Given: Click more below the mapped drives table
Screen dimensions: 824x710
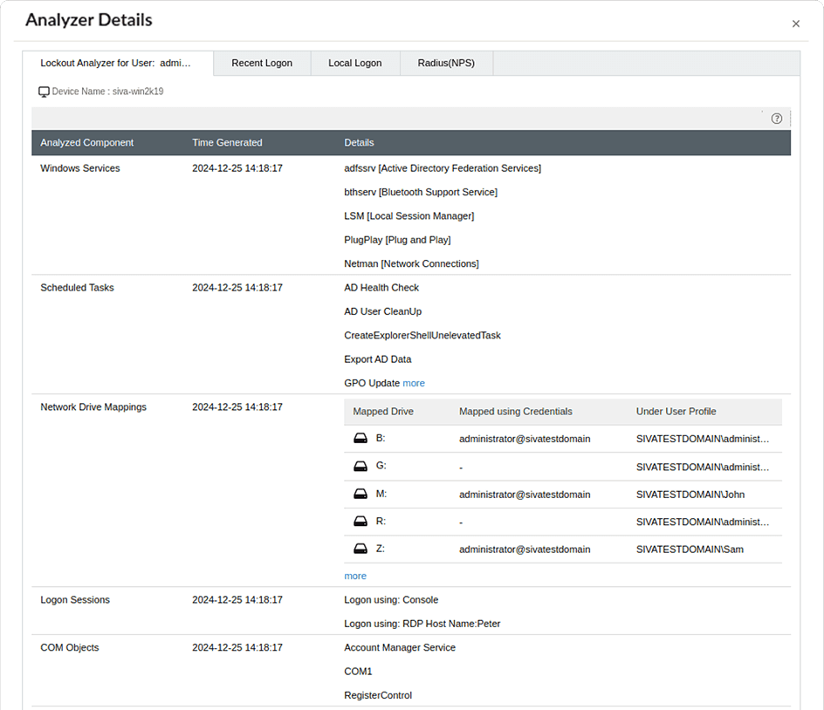Looking at the screenshot, I should (x=355, y=576).
